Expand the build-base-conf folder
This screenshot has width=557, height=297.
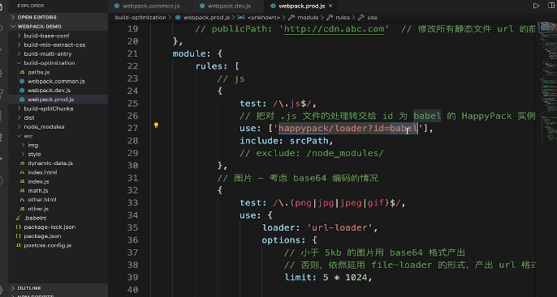pos(46,36)
